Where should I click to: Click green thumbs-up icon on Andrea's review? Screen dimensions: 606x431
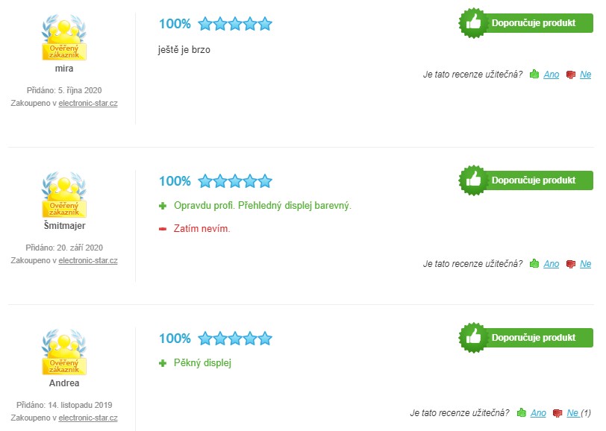(x=522, y=412)
